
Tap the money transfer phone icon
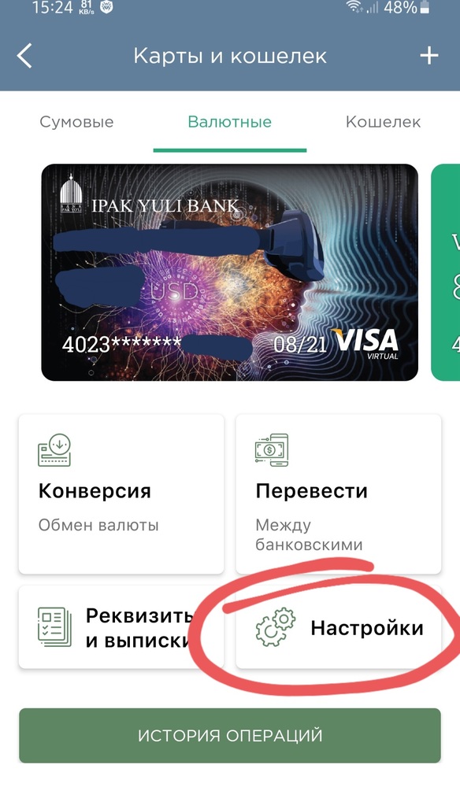point(271,449)
